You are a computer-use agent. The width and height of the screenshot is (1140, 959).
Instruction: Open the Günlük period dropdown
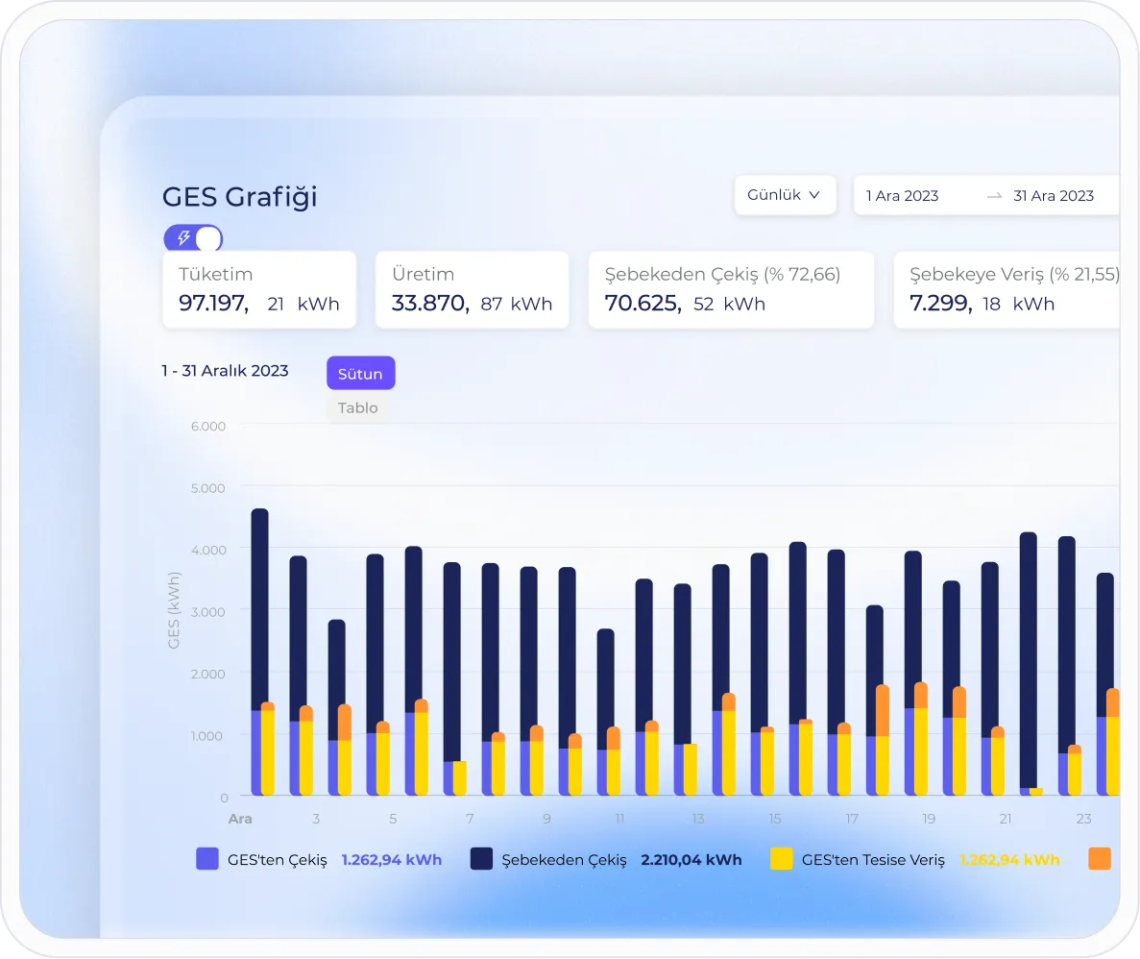coord(785,195)
